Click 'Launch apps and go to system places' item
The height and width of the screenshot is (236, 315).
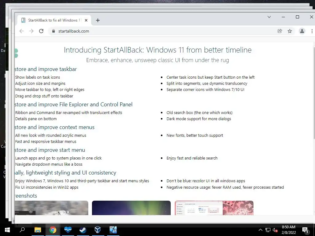click(58, 158)
